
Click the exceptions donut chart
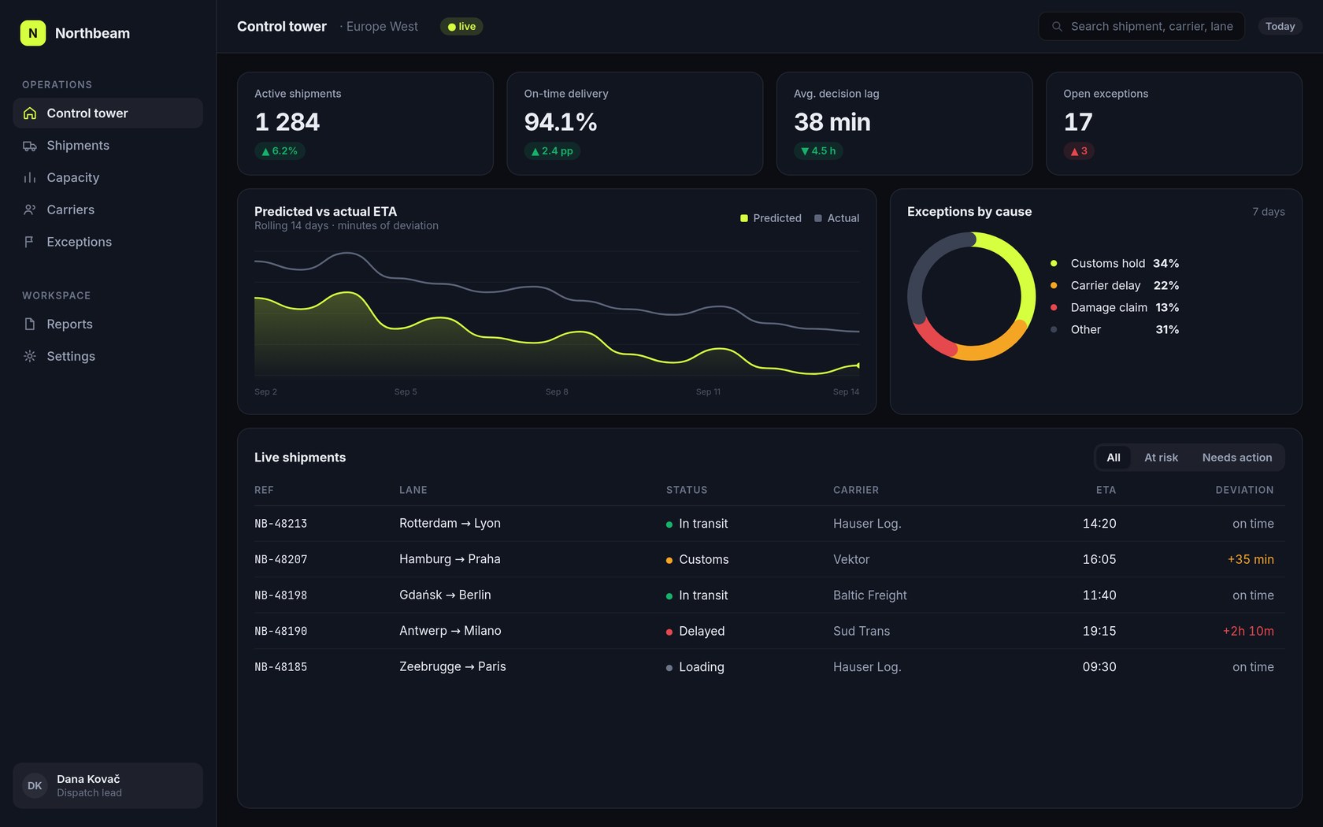pos(972,296)
